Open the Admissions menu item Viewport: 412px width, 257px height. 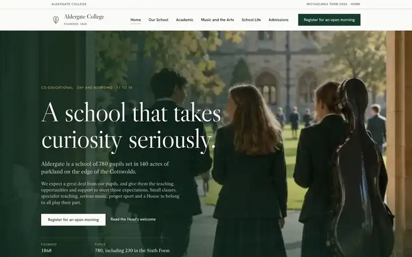pos(279,20)
